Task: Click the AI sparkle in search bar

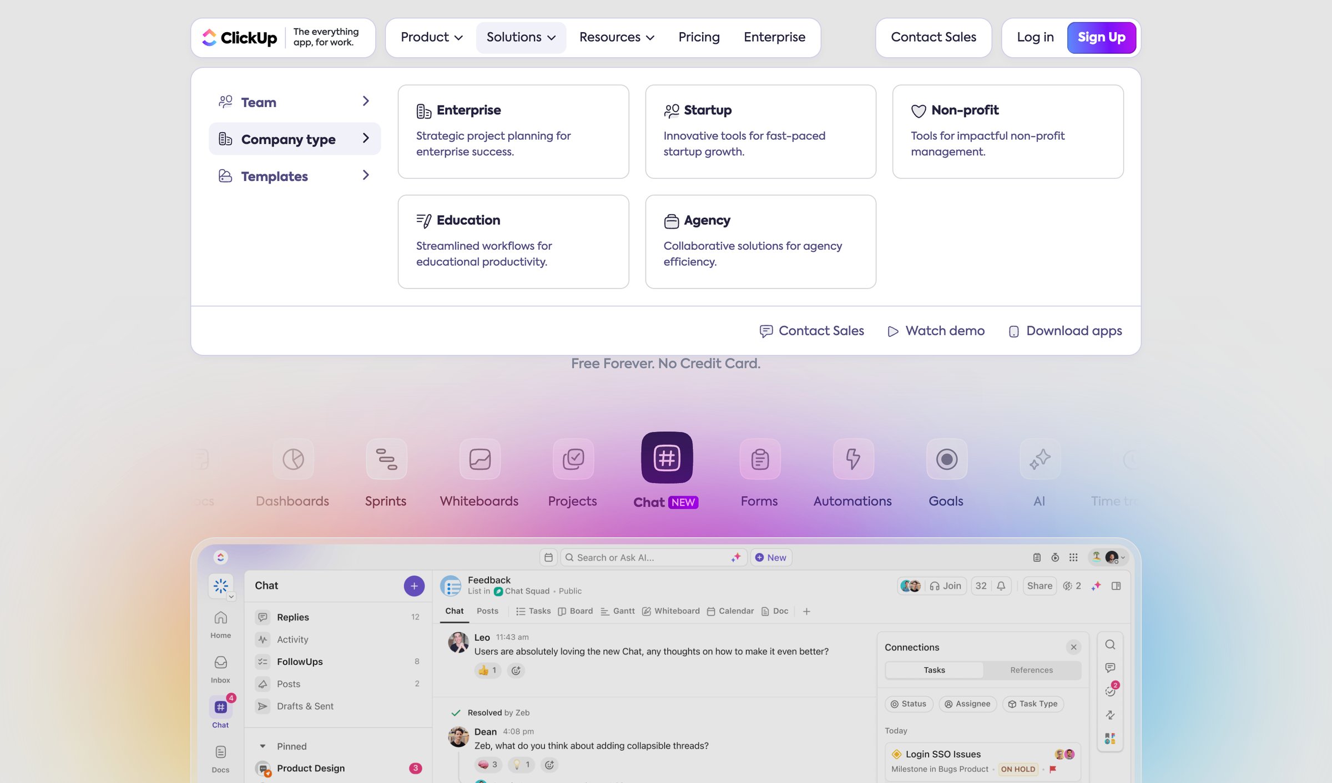Action: (736, 557)
